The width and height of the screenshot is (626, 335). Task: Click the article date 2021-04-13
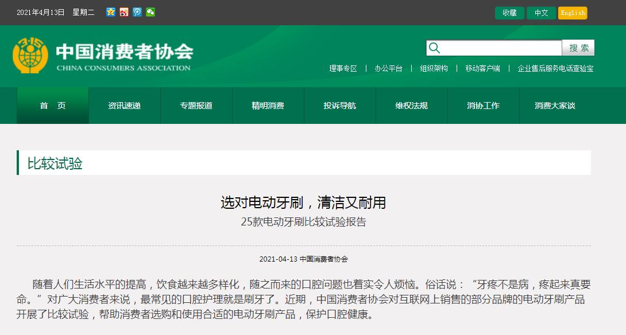coord(279,259)
